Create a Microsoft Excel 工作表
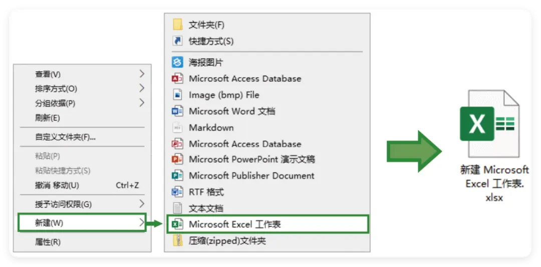Image resolution: width=541 pixels, height=267 pixels. [267, 224]
